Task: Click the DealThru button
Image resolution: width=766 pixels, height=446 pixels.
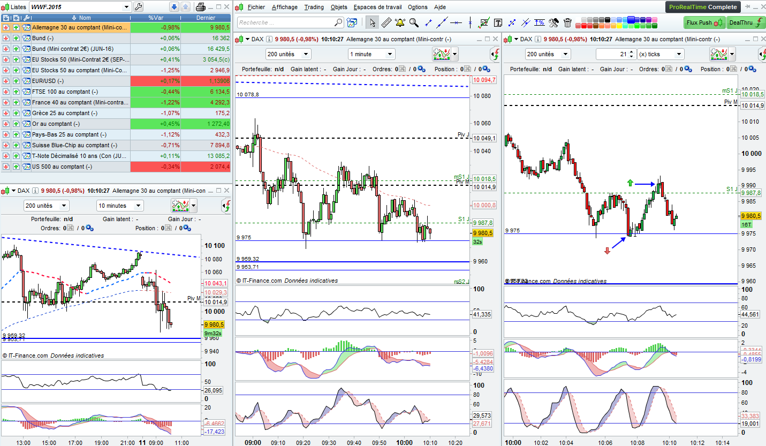Action: [746, 22]
